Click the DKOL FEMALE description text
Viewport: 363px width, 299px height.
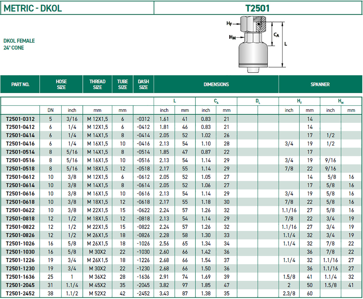point(19,41)
